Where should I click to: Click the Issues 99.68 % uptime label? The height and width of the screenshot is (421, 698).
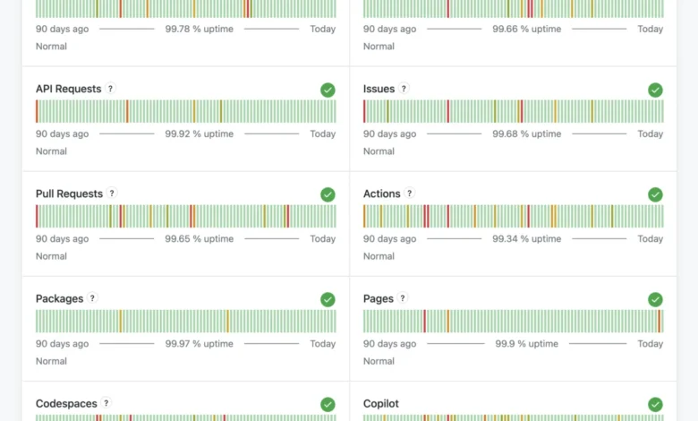(526, 134)
